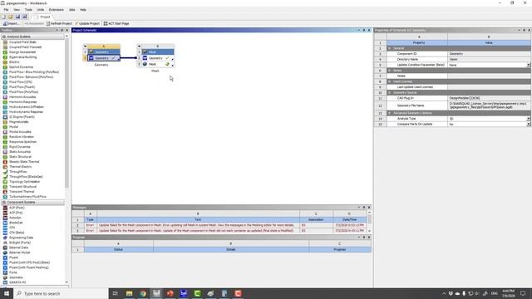
Task: Click the first error message row
Action: 219,225
